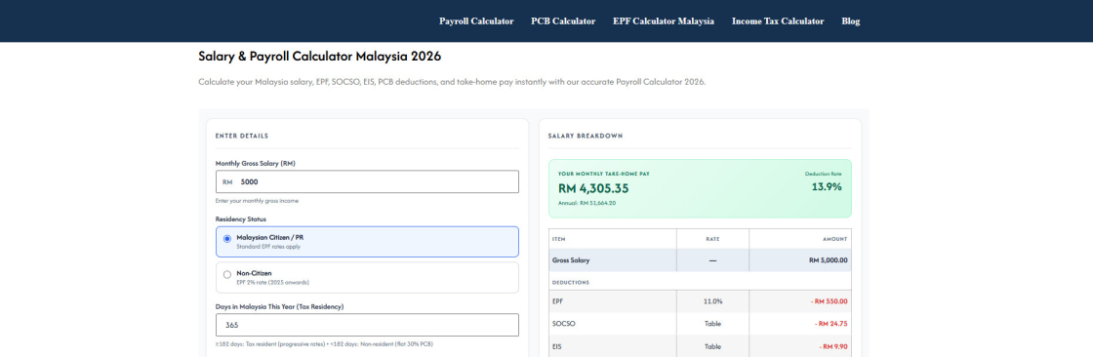Click the 11.0% EPF rate cell
The height and width of the screenshot is (357, 1093).
tap(712, 301)
